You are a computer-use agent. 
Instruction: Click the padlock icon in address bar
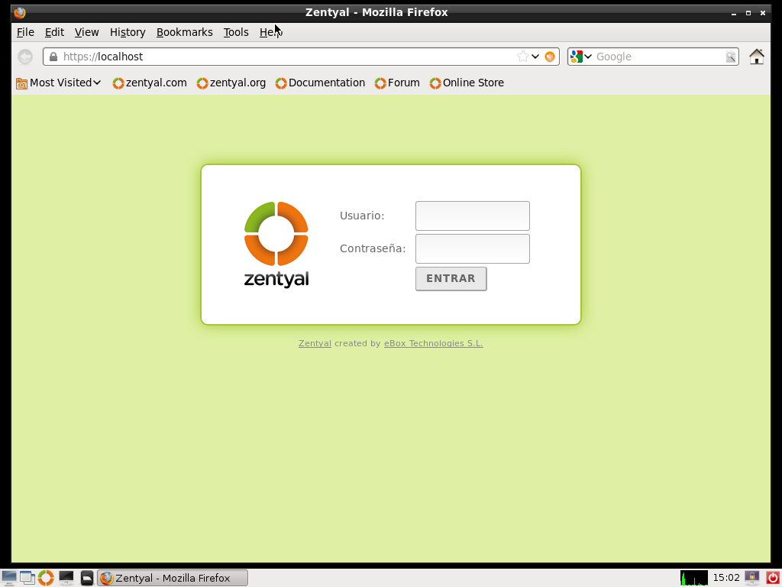click(53, 57)
